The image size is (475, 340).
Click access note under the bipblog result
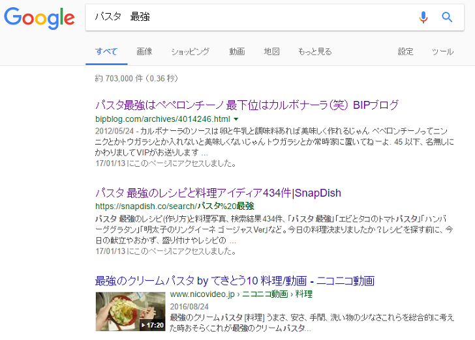click(x=166, y=163)
